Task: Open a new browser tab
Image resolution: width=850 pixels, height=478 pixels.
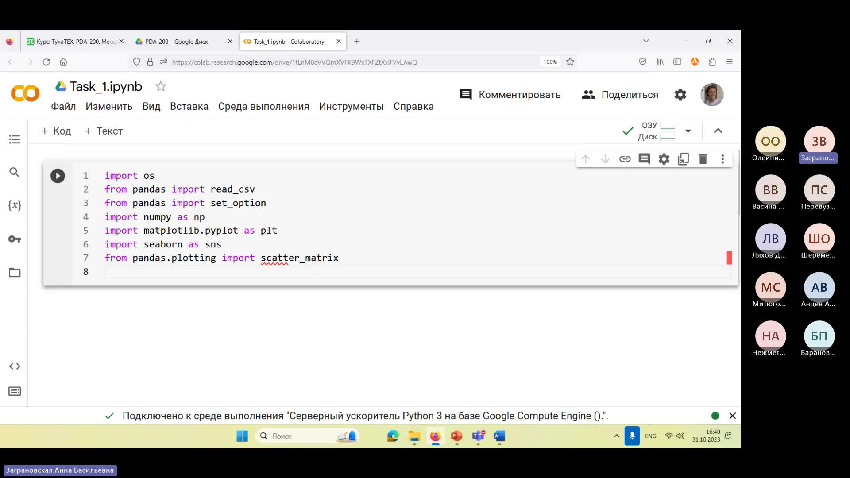Action: tap(357, 41)
